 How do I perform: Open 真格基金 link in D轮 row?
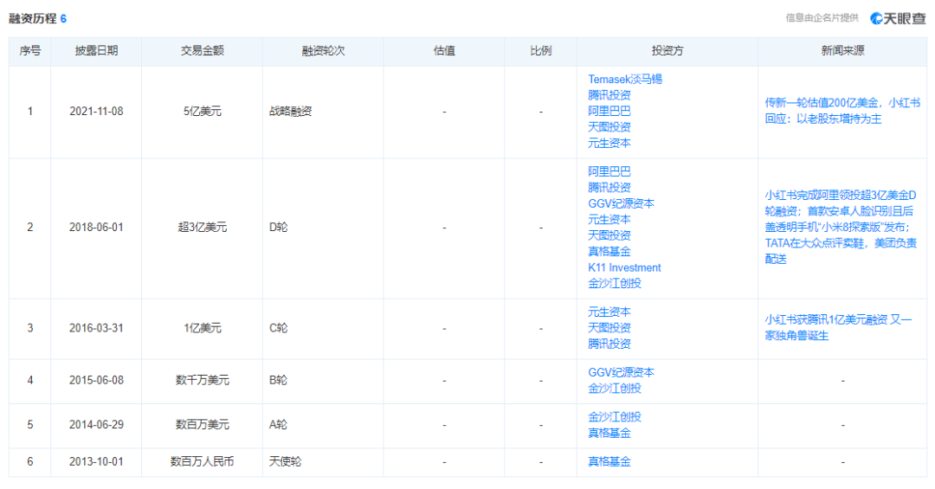(609, 252)
